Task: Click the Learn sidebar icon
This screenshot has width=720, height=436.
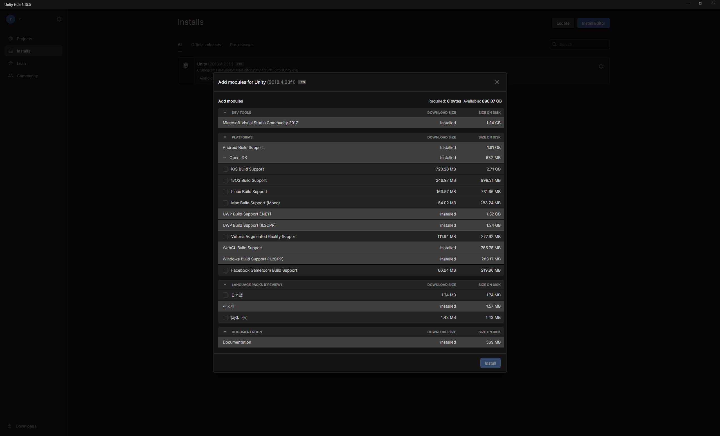Action: 11,63
